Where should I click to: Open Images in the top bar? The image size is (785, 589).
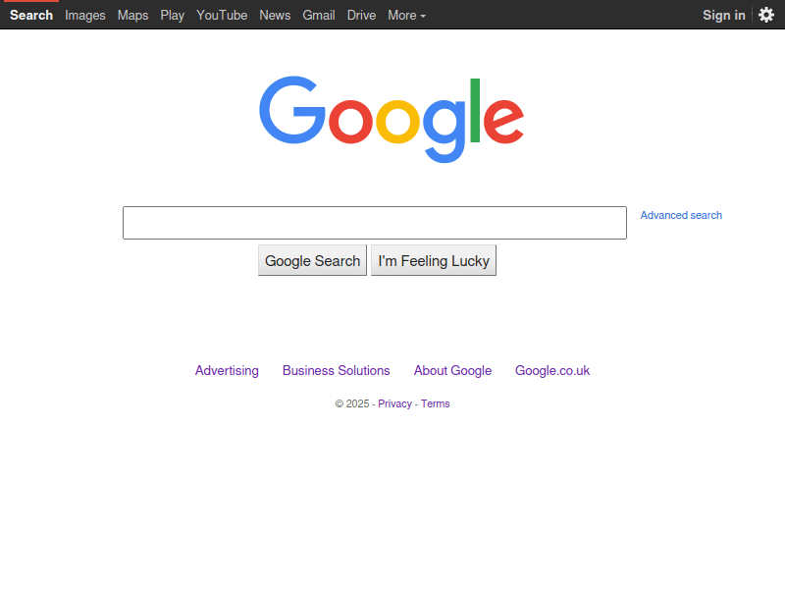(85, 15)
